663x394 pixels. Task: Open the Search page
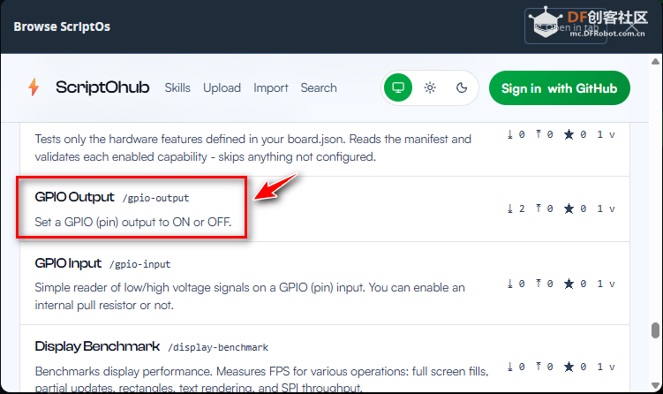[x=318, y=87]
